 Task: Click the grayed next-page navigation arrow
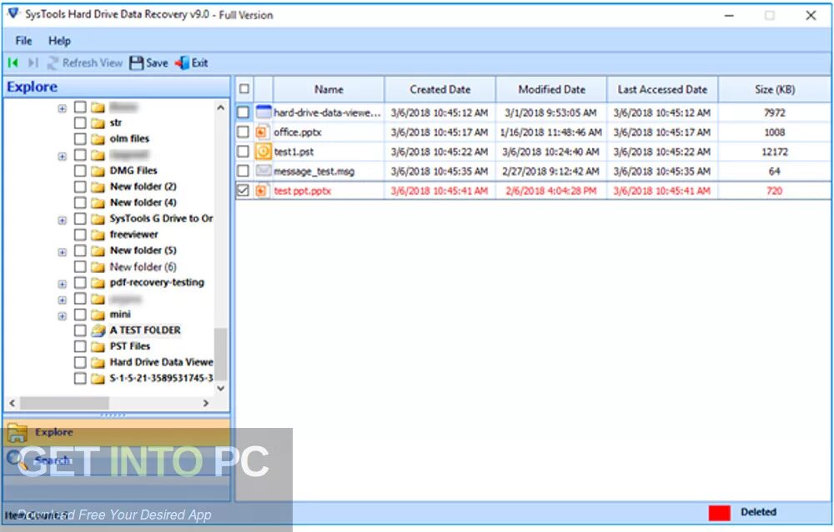click(33, 62)
